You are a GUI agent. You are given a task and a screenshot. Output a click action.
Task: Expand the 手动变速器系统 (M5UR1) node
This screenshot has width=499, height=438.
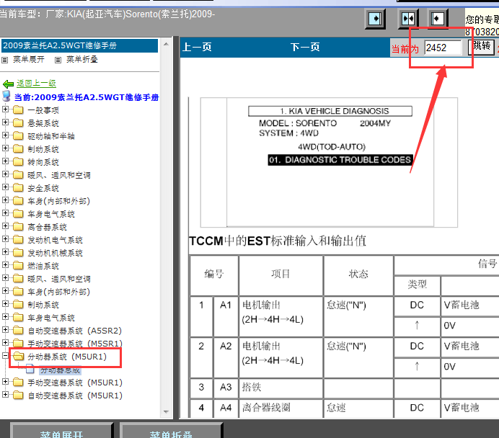click(5, 381)
